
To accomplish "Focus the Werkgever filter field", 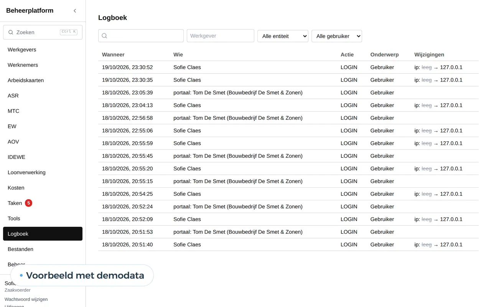I will coord(221,36).
